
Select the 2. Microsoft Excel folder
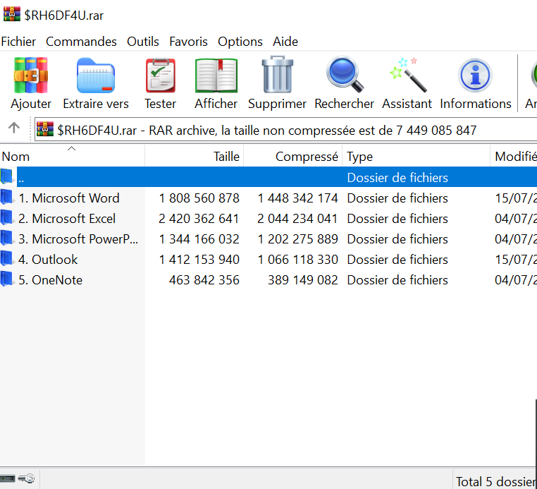tap(67, 219)
